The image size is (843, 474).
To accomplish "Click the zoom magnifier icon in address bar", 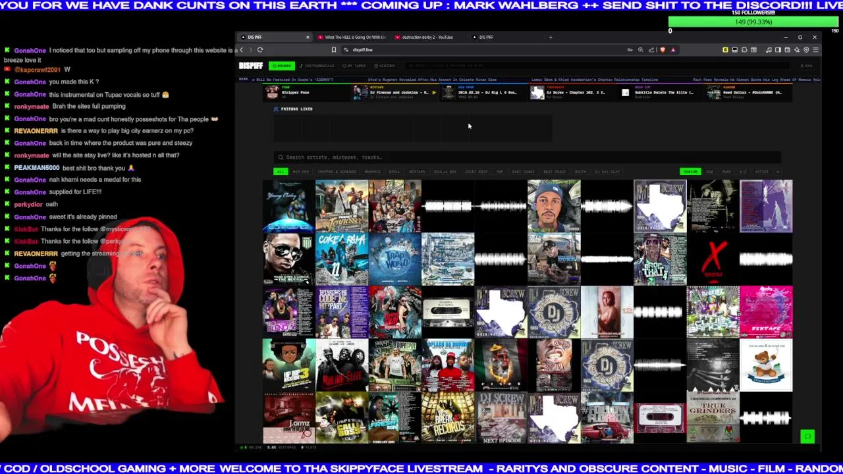I will pos(640,50).
